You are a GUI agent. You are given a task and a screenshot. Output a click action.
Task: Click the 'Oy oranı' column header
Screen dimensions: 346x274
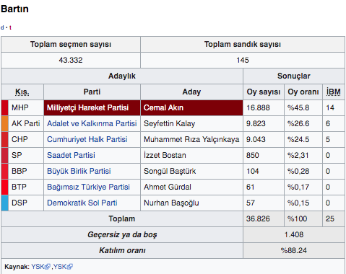tap(303, 92)
